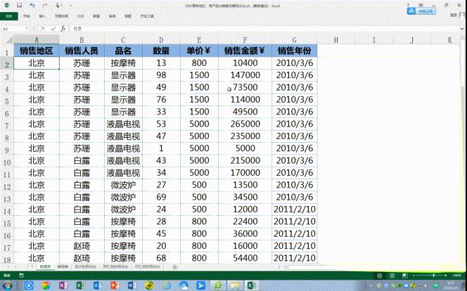The image size is (467, 291).
Task: Click the vertical scrollbar
Action: point(464,149)
